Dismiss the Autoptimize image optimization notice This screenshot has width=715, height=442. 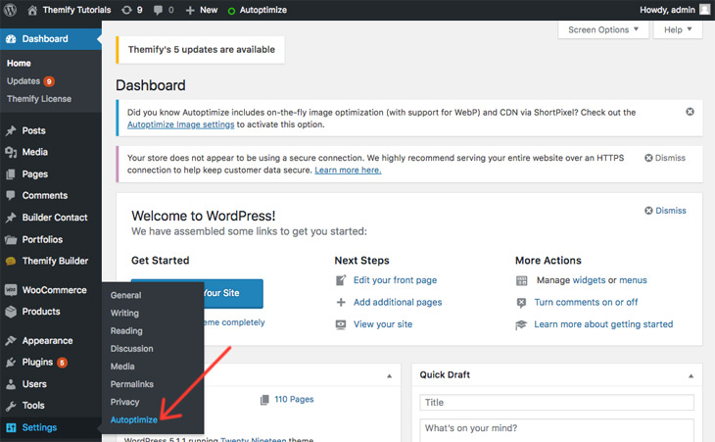point(690,112)
